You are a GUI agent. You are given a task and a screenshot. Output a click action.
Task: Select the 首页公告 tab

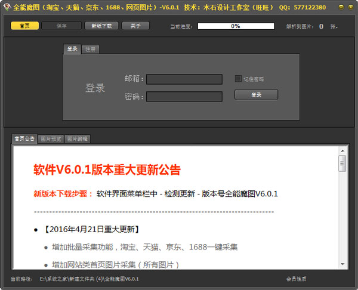[x=24, y=138]
